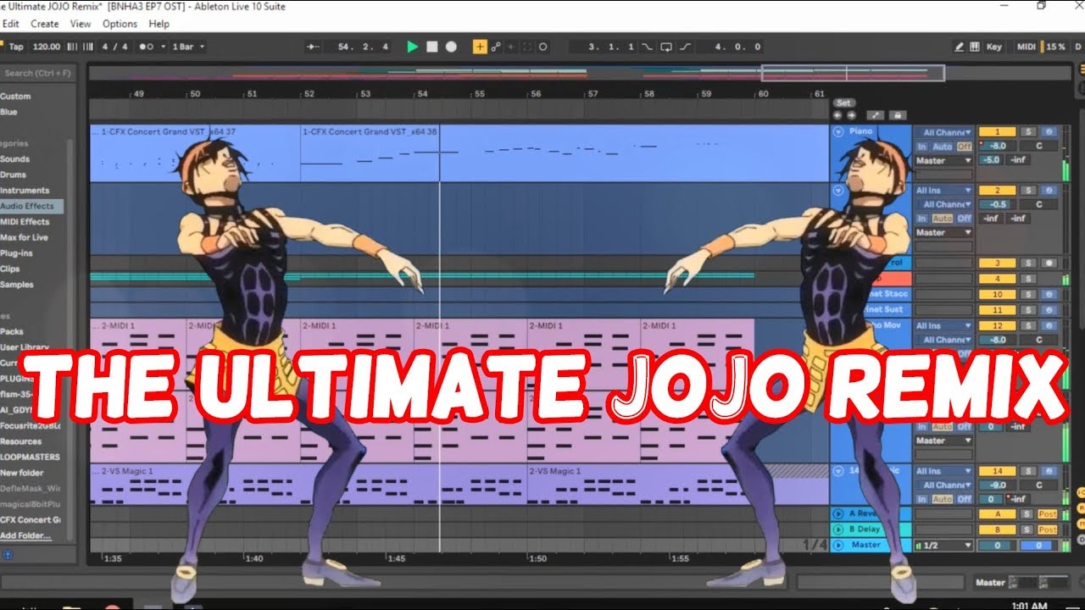Screen dimensions: 1085x610
Task: Toggle the MIDI map mode button
Action: click(1026, 47)
